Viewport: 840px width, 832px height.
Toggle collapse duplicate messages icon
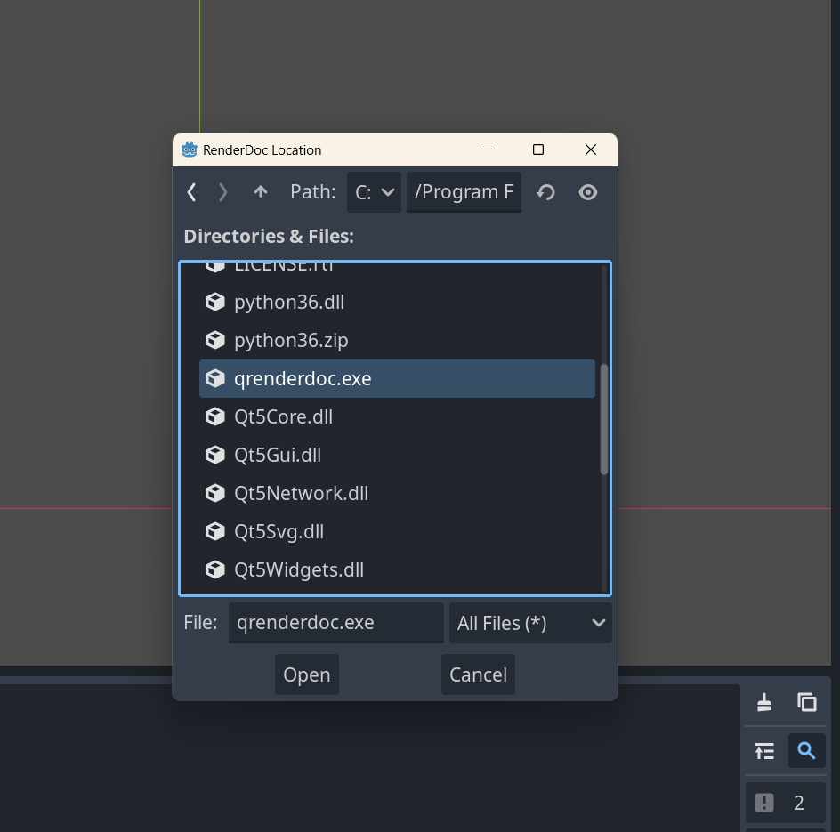pos(764,750)
